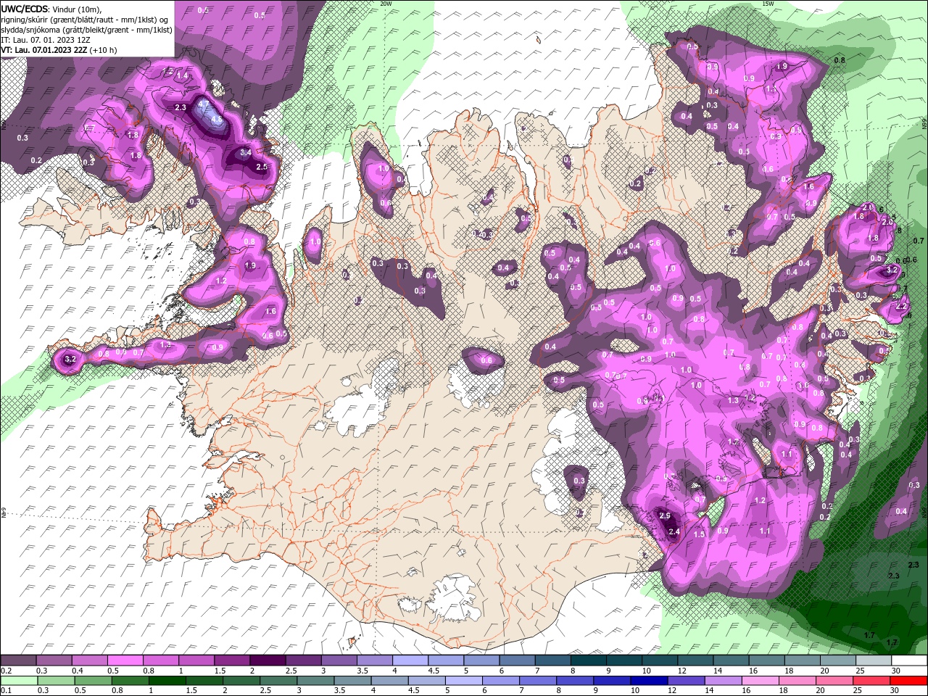Image resolution: width=928 pixels, height=696 pixels.
Task: Click the "20W" longitude label
Action: coord(386,4)
